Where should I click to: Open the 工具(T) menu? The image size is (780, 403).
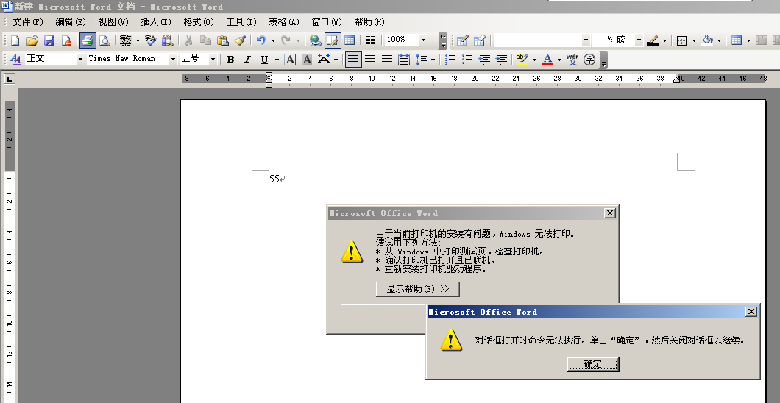241,22
